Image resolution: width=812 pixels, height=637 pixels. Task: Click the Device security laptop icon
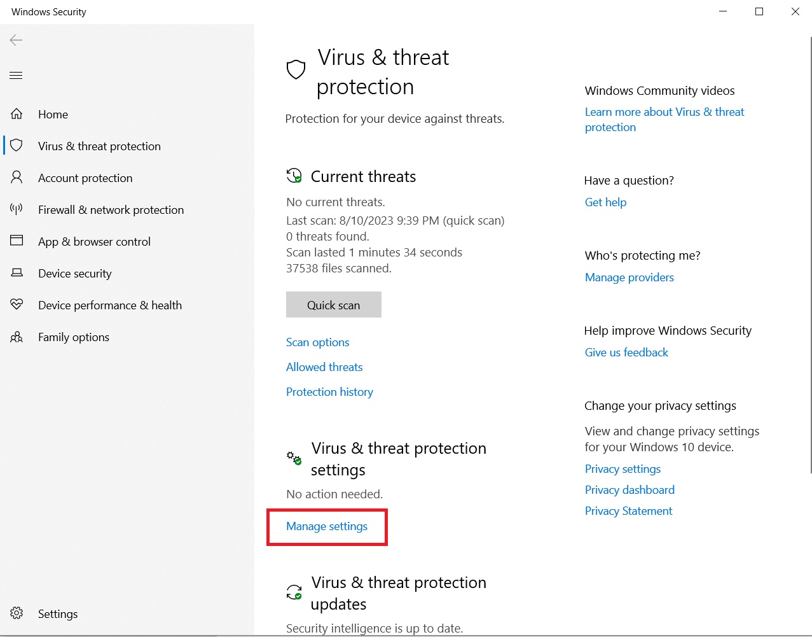17,273
